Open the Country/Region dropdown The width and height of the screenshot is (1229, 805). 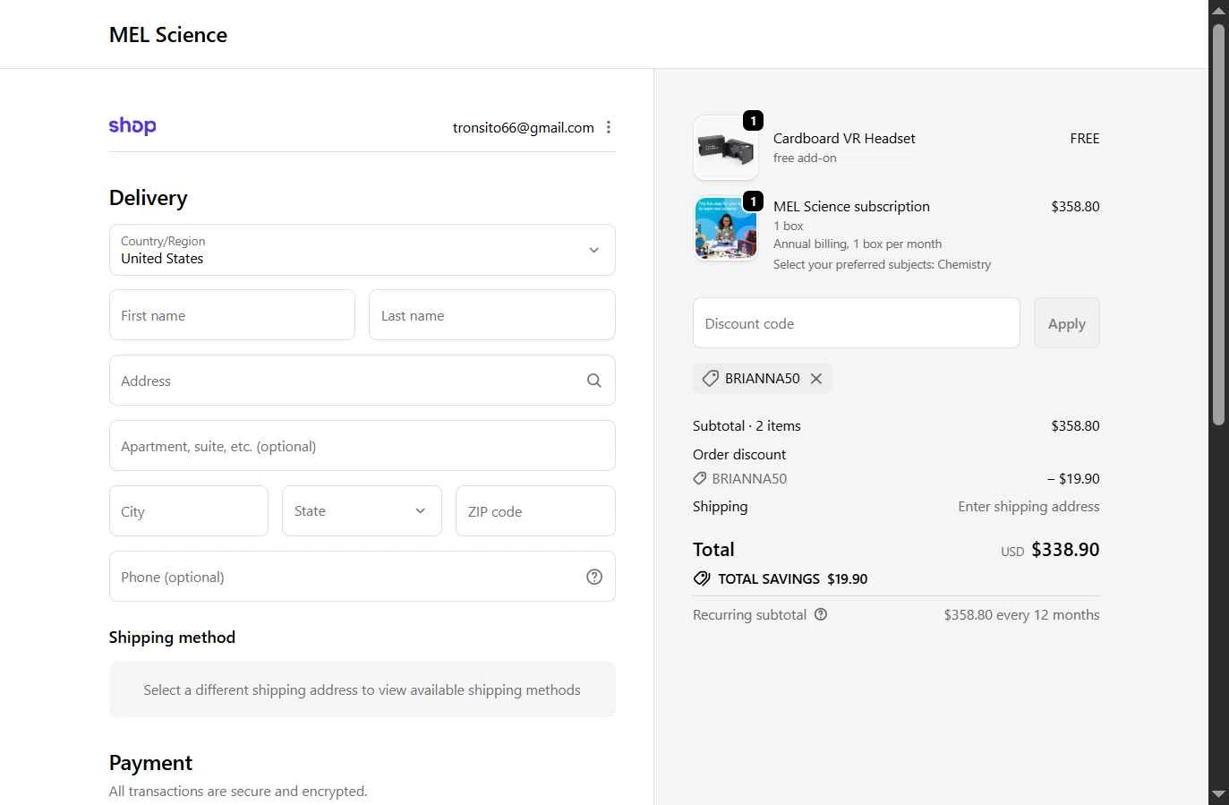(362, 250)
